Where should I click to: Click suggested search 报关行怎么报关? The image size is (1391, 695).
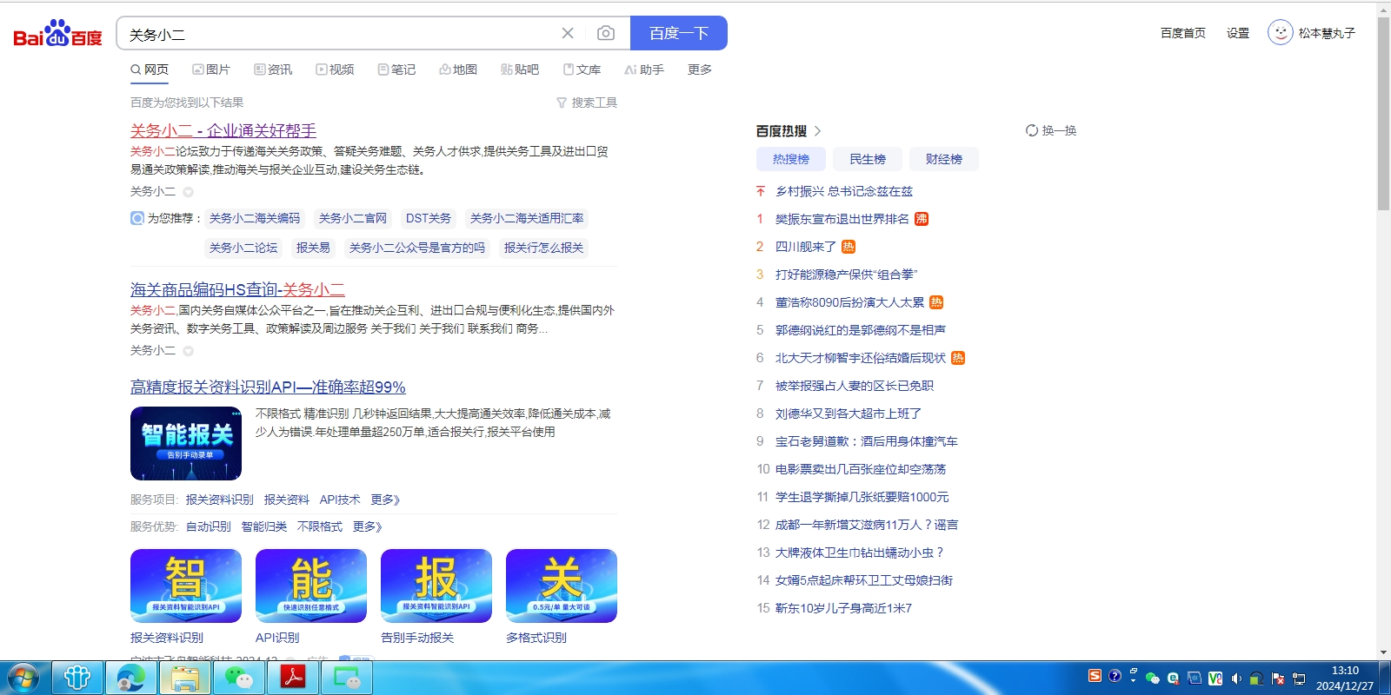coord(543,248)
